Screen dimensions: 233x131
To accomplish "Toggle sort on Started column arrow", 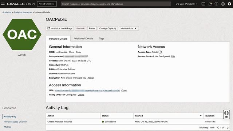I will tap(201, 116).
